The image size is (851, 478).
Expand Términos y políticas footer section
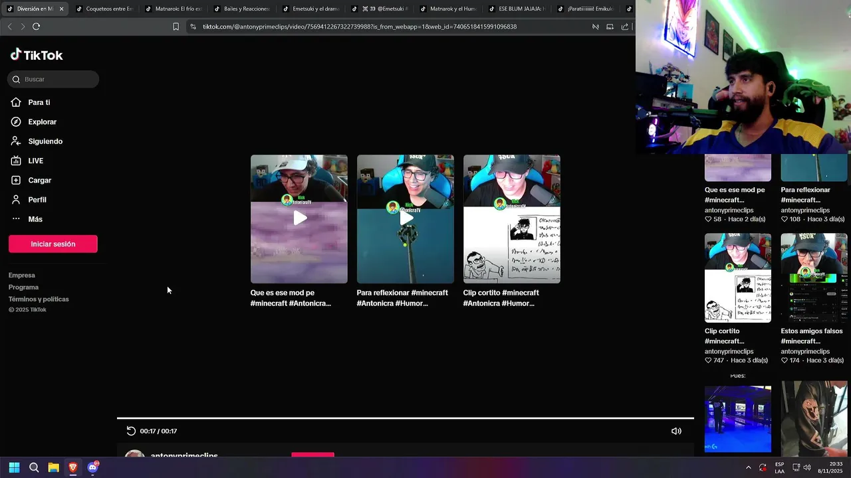(x=39, y=299)
